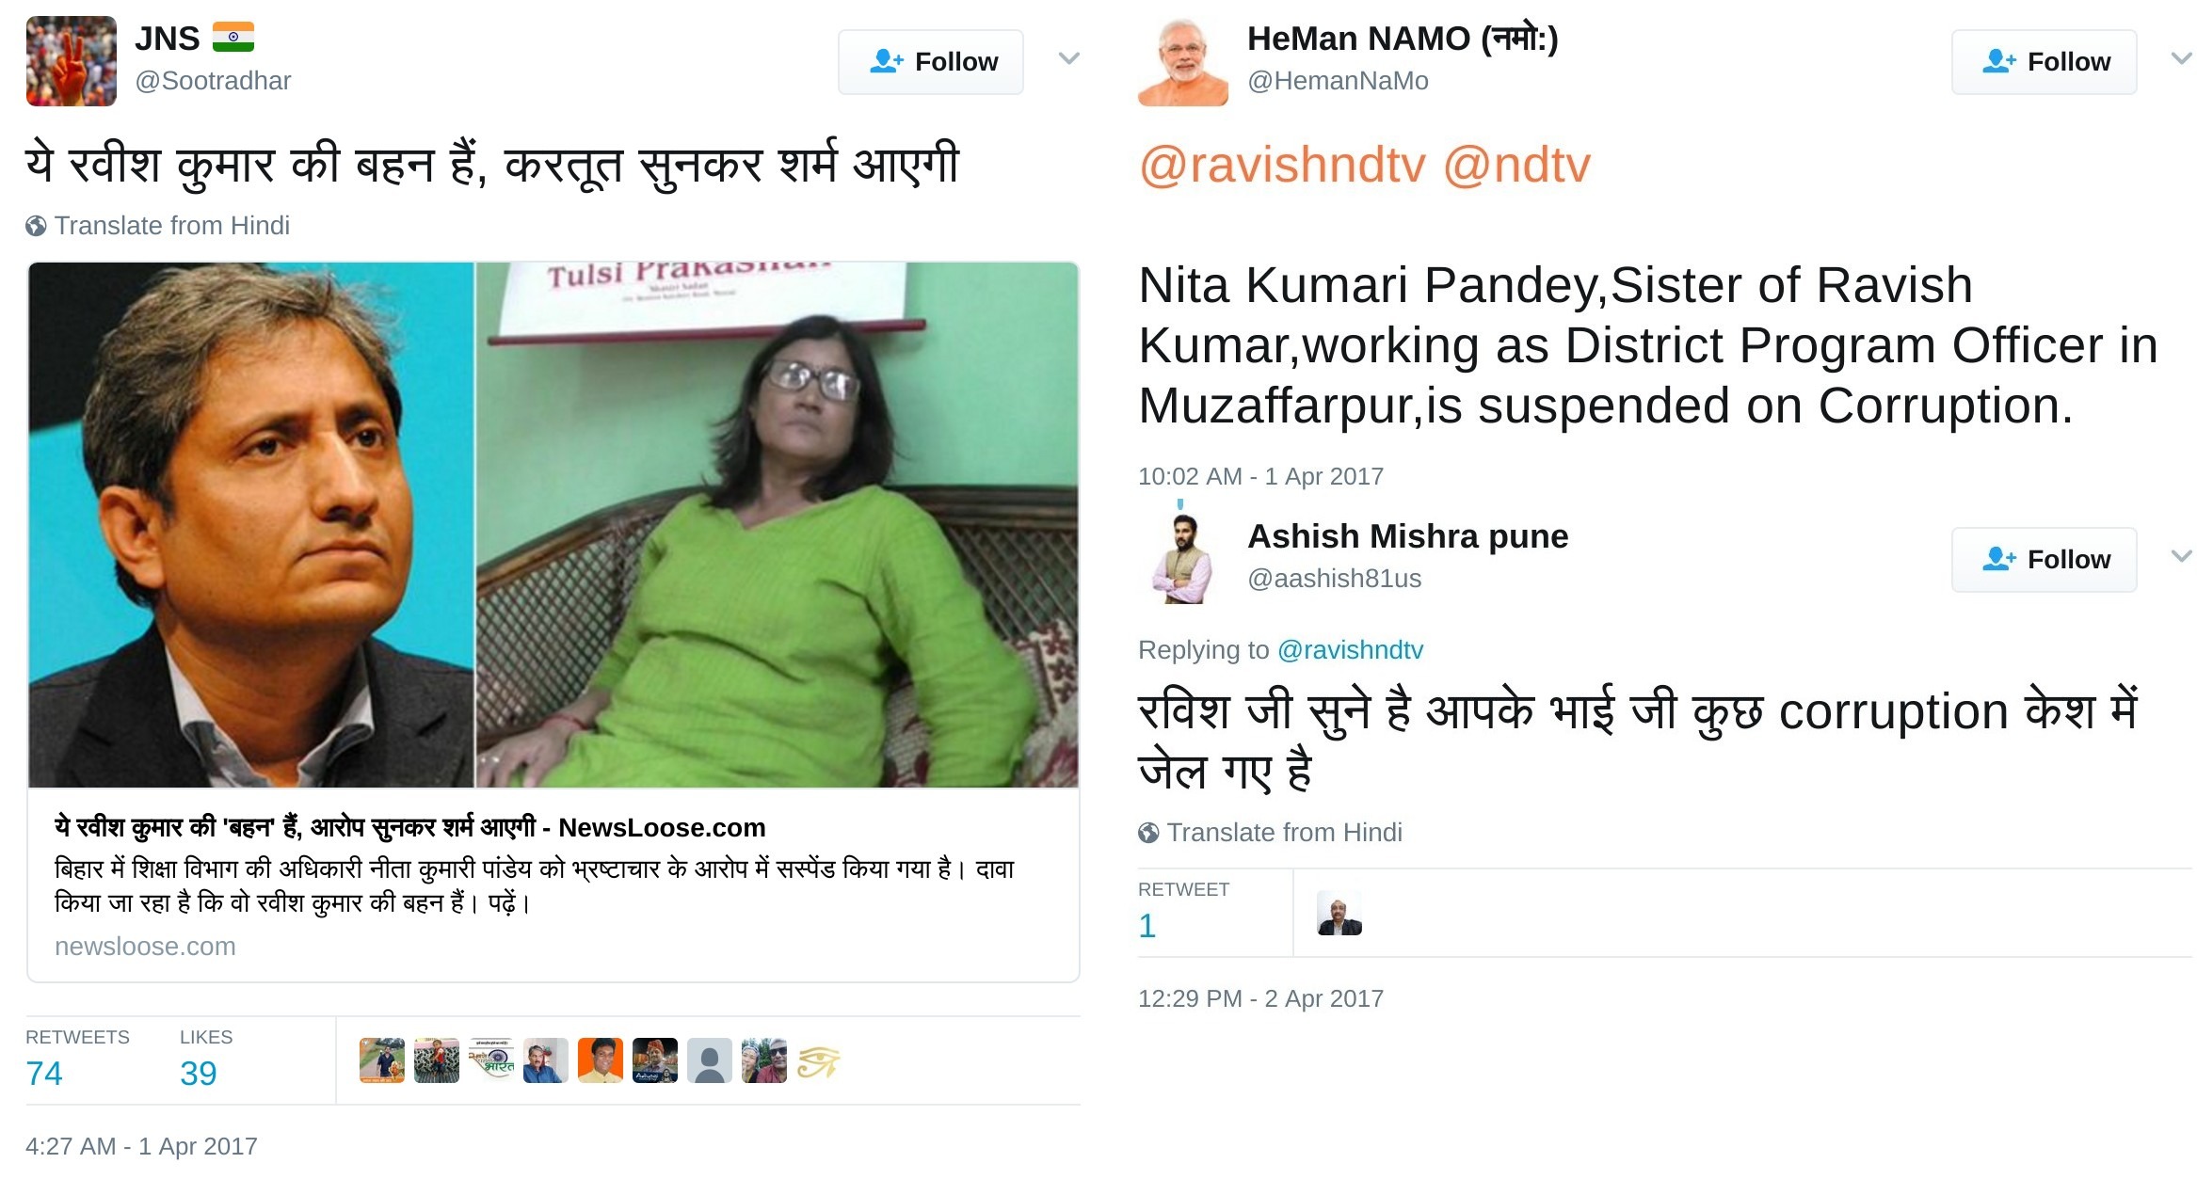Expand options chevron next to HeMan NAMO Follow
This screenshot has width=2197, height=1179.
pos(2181,58)
